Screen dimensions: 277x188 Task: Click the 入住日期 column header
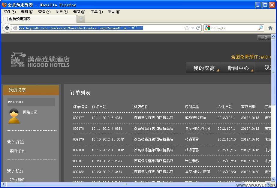tap(225, 107)
